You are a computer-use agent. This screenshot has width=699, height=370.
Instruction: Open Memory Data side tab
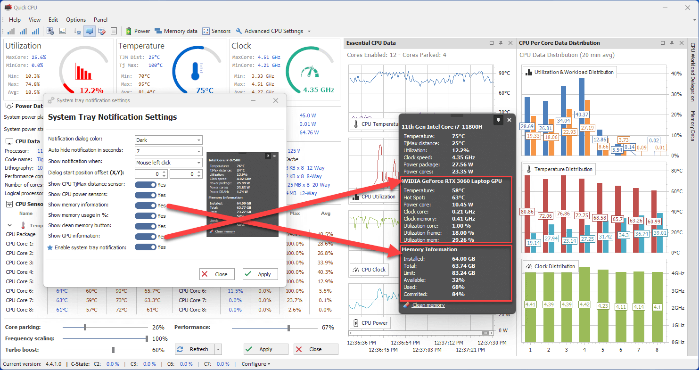pos(693,126)
